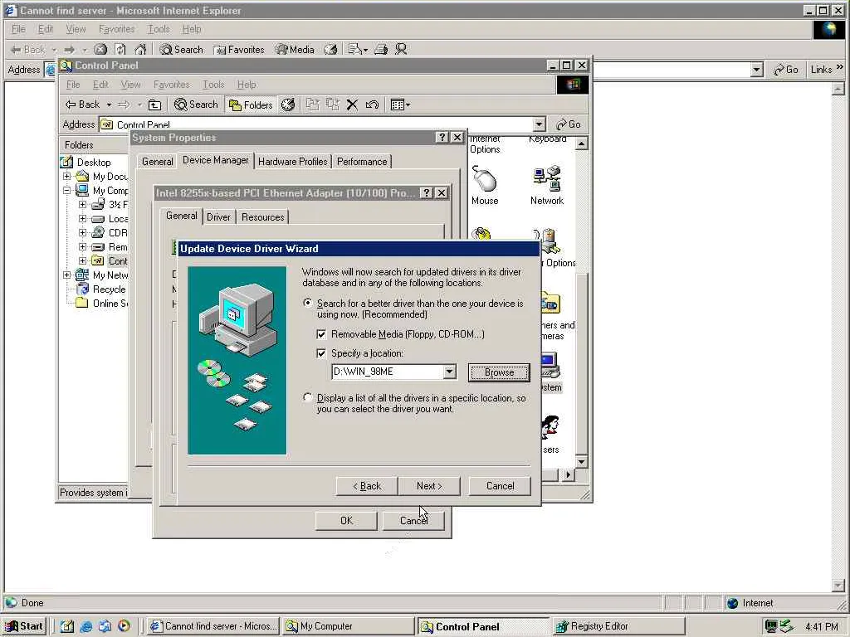This screenshot has height=637, width=850.
Task: Click OK in the Ethernet Adapter properties dialog
Action: [x=346, y=521]
